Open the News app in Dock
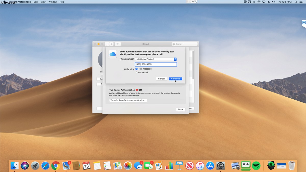The image size is (306, 172). [x=190, y=166]
